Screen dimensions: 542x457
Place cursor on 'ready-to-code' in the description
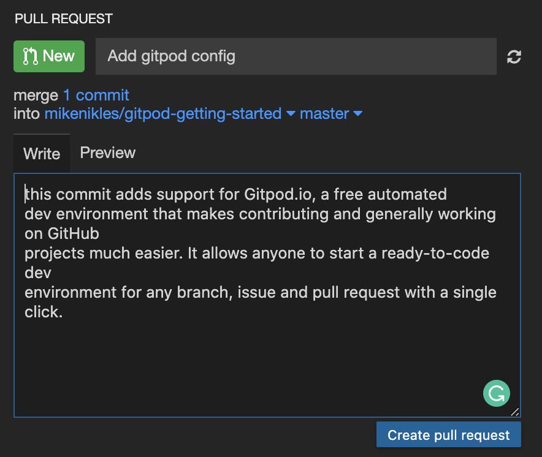pos(435,253)
